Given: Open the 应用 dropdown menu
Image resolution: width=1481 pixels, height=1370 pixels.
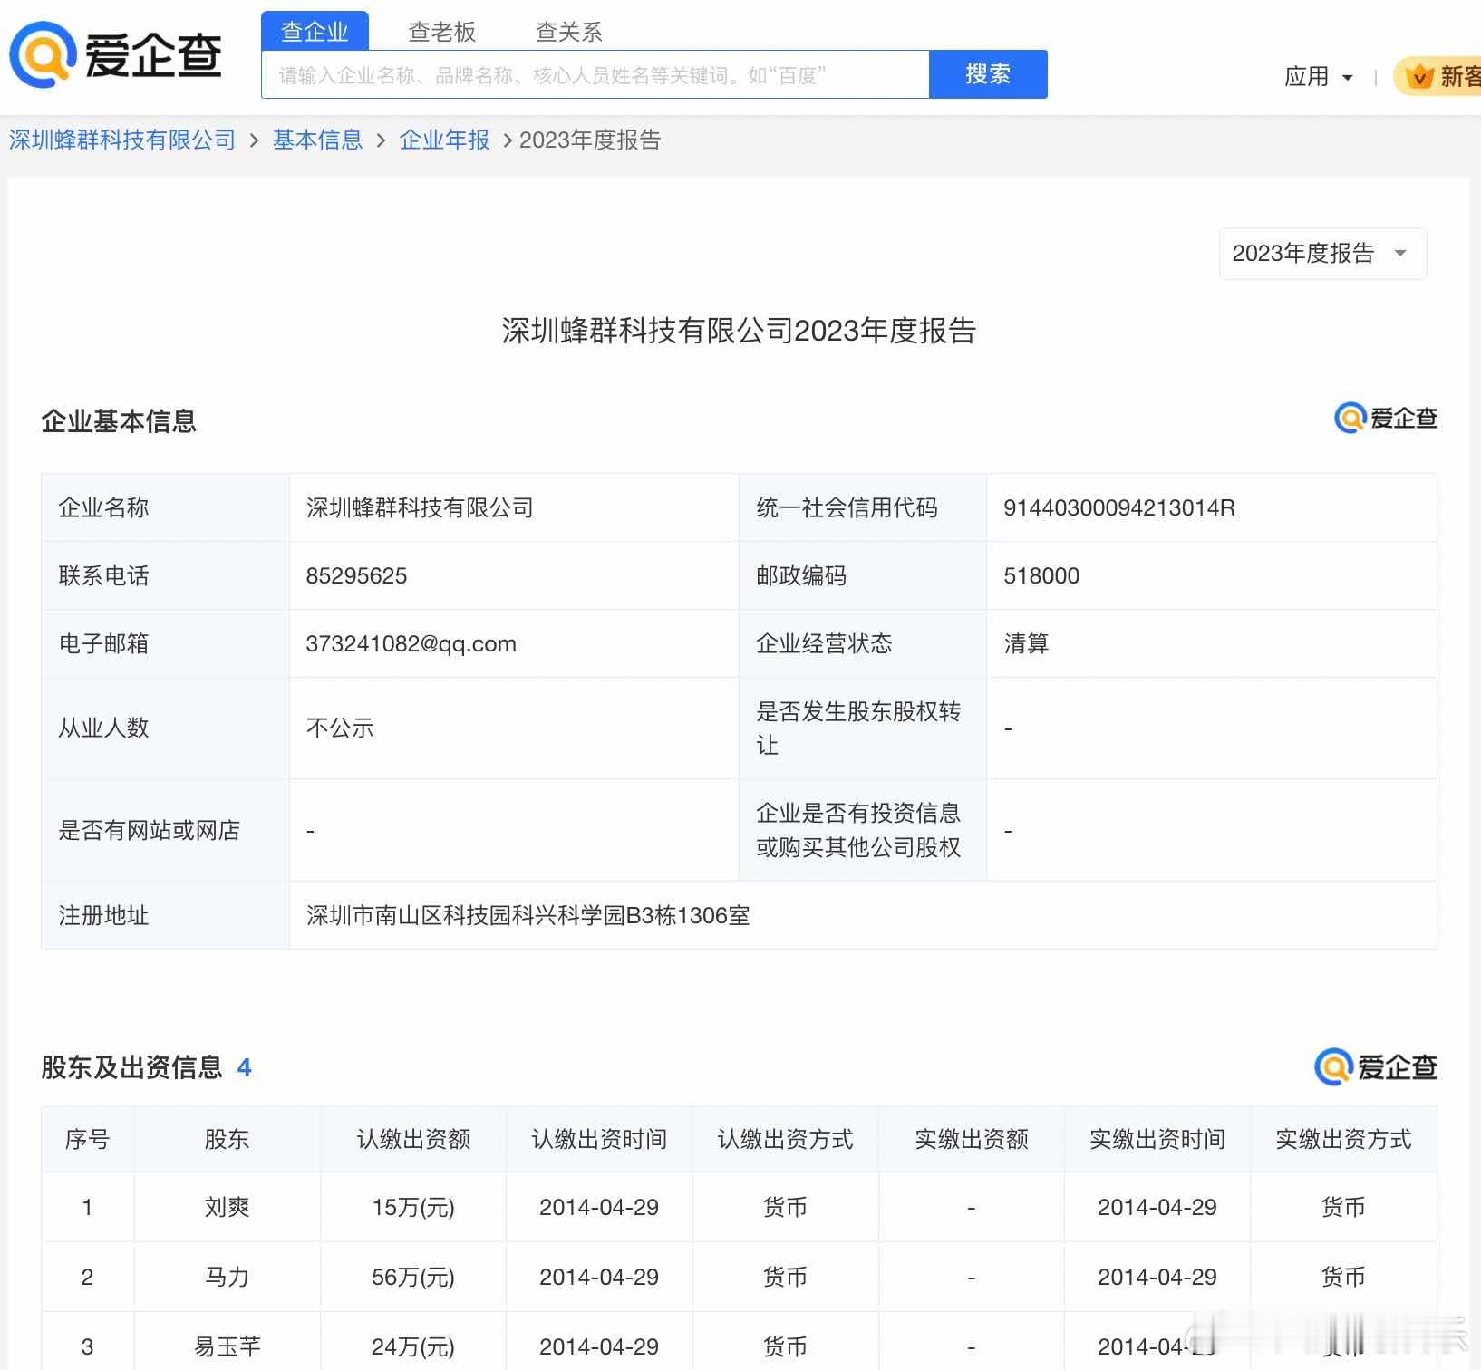Looking at the screenshot, I should point(1319,76).
